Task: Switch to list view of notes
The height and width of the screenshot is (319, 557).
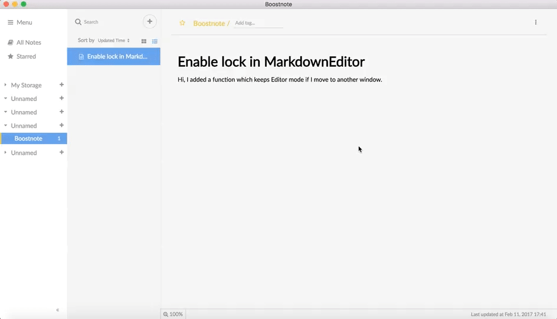Action: click(x=155, y=41)
